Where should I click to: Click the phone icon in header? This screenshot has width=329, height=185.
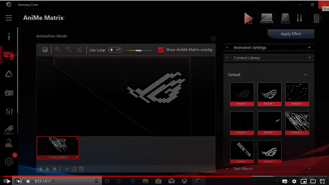click(316, 18)
